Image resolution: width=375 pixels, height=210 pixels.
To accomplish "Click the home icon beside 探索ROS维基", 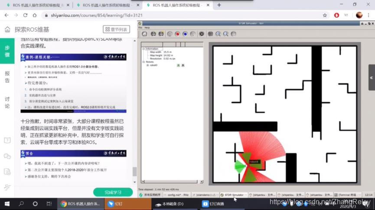I will pyautogui.click(x=7, y=29).
